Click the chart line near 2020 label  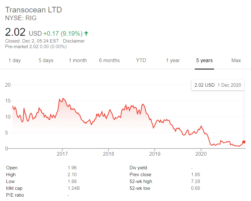202,126
